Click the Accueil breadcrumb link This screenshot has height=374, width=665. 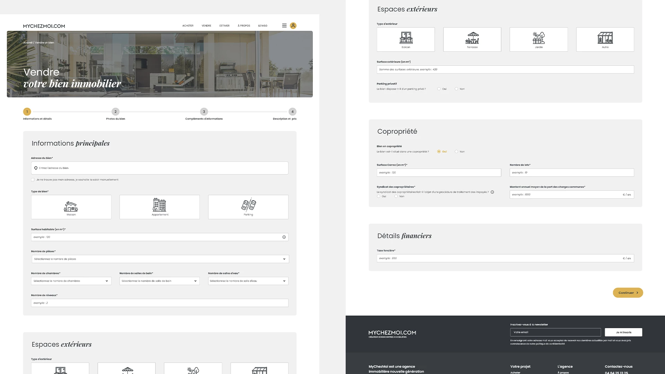coord(28,43)
